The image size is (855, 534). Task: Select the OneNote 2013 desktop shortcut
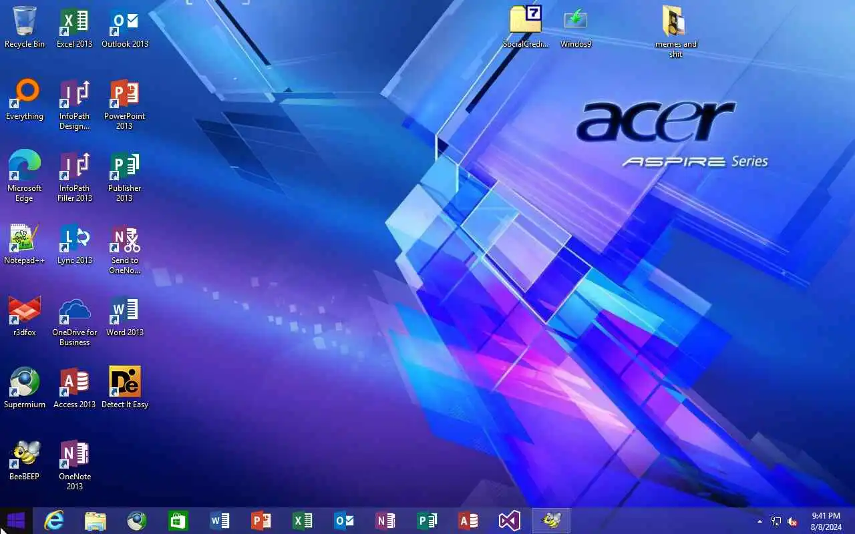(75, 465)
